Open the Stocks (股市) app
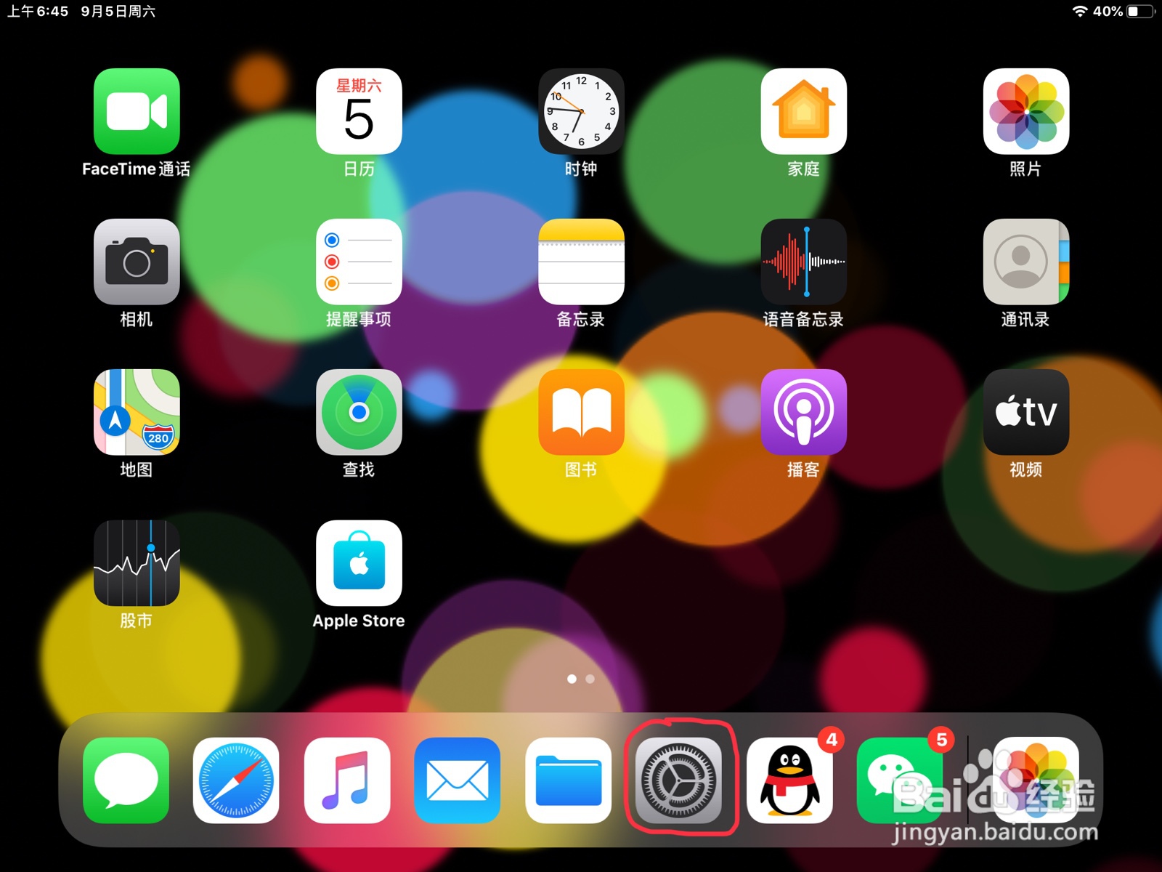The image size is (1162, 872). [x=137, y=563]
